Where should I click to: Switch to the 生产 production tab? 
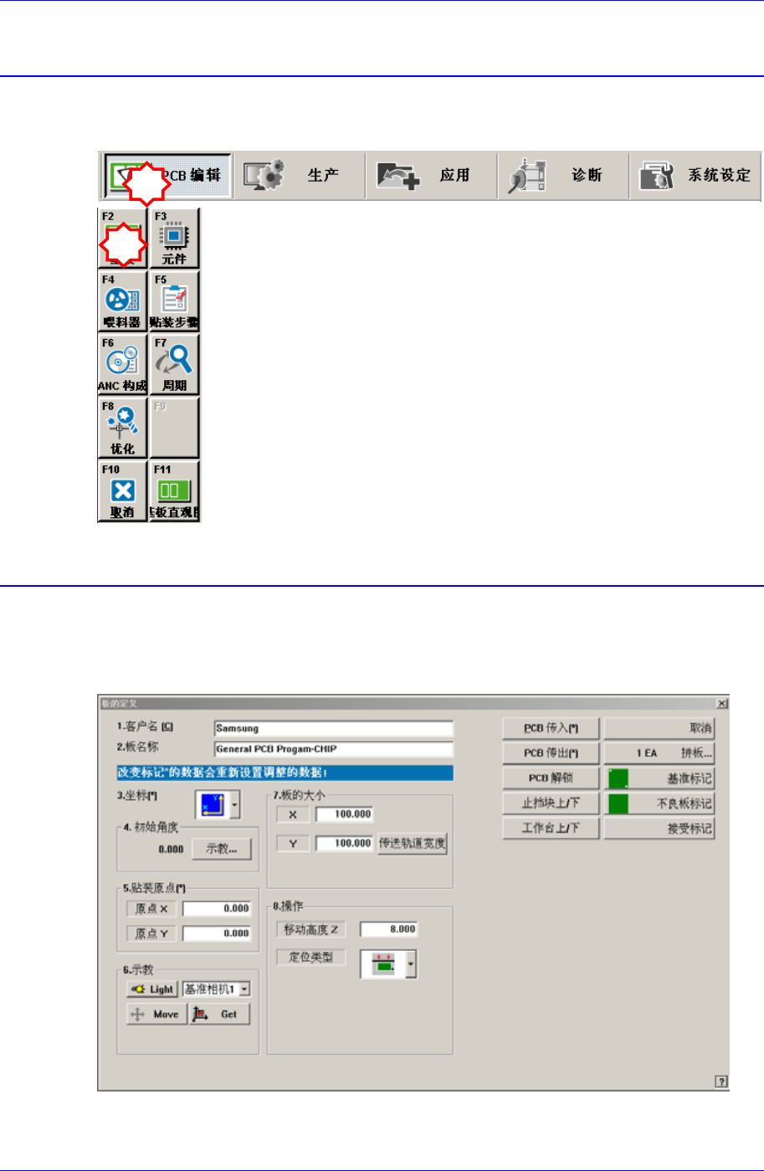point(299,176)
